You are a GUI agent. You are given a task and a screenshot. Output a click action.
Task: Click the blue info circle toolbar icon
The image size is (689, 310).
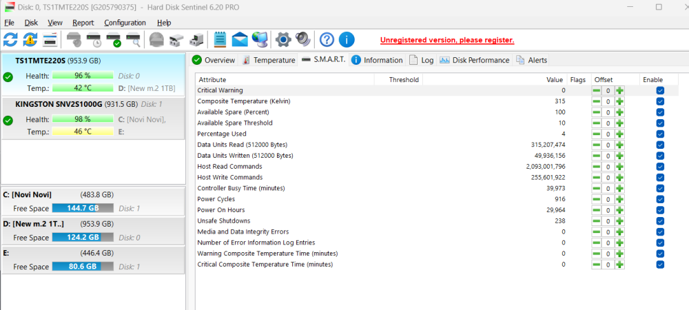point(347,40)
